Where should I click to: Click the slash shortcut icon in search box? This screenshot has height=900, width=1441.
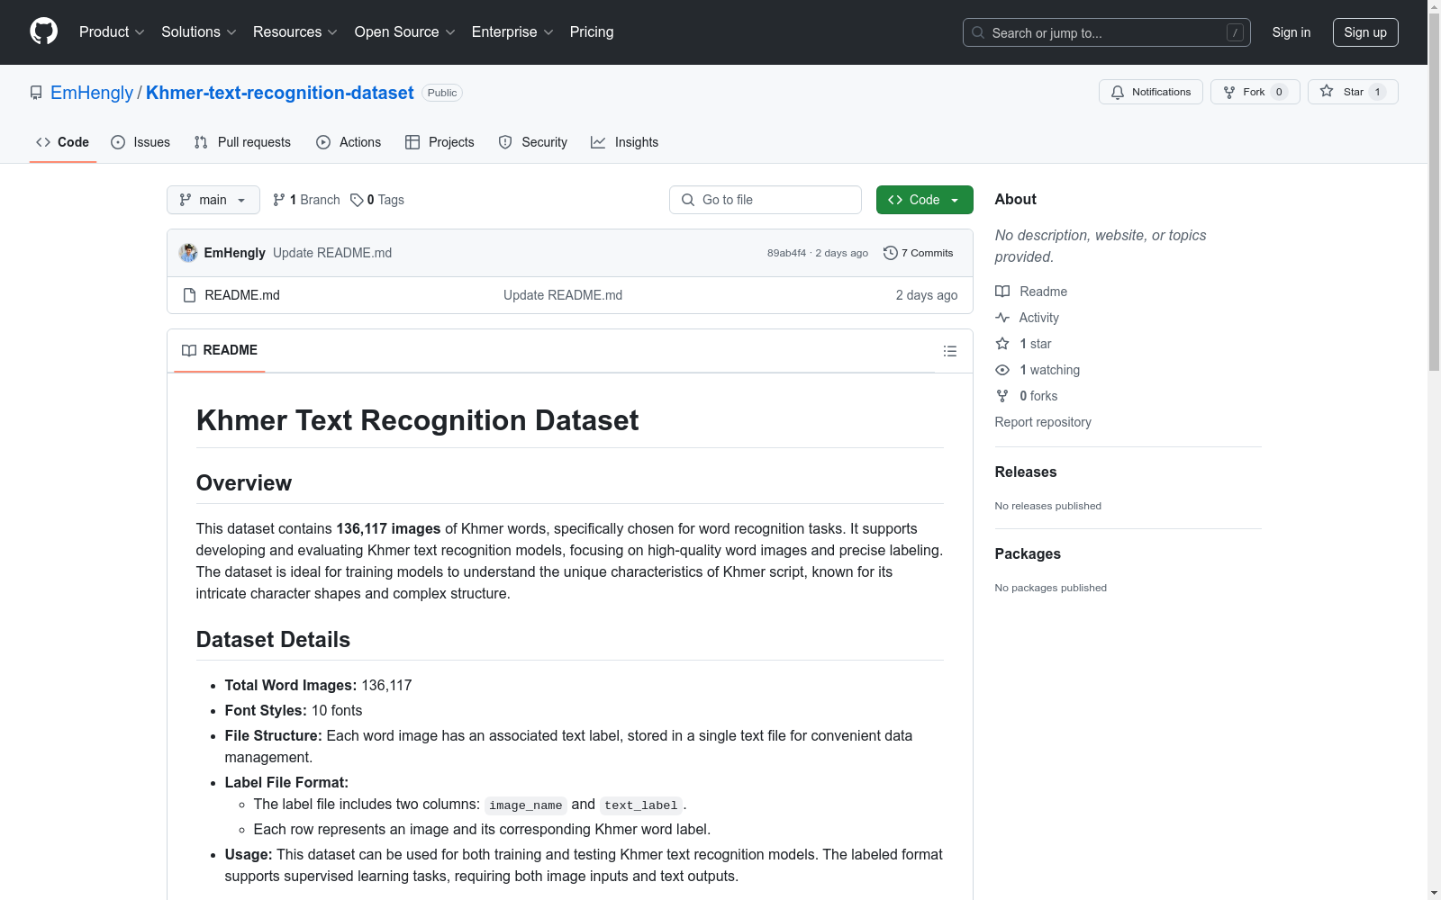point(1235,32)
